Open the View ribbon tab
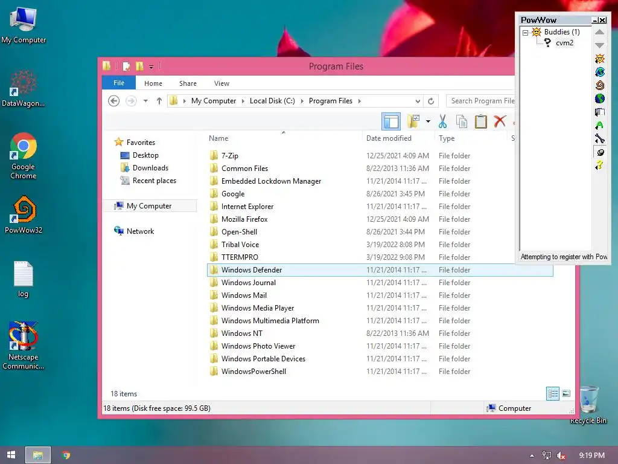 click(221, 83)
